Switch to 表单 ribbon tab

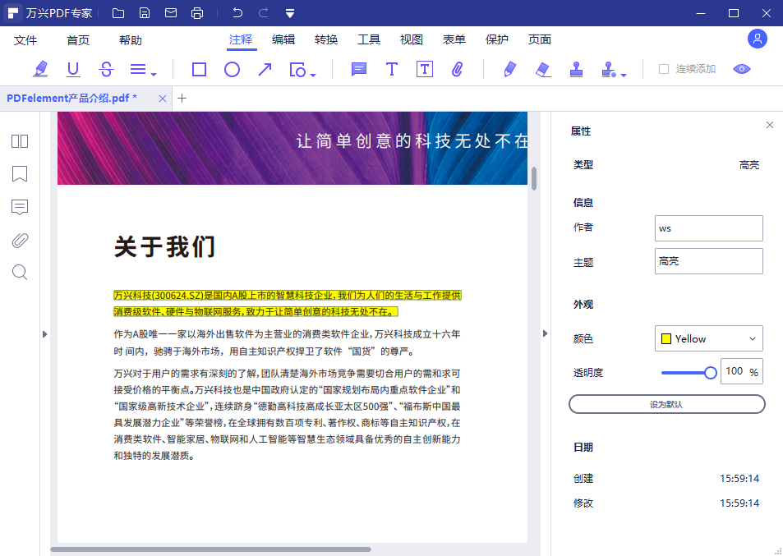point(454,39)
